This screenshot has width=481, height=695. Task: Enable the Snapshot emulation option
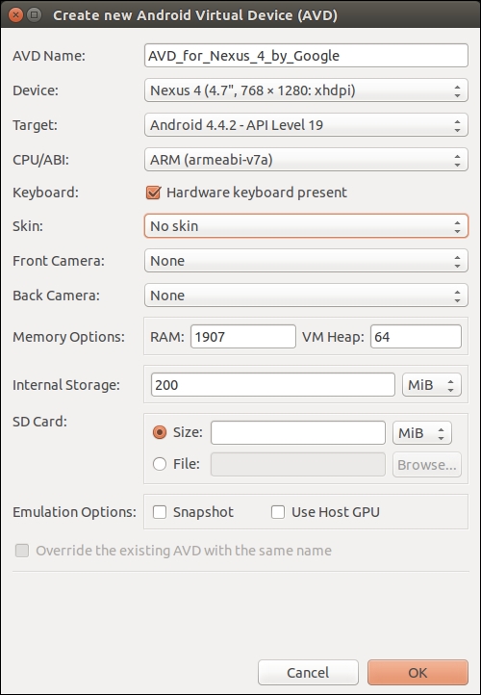(160, 512)
